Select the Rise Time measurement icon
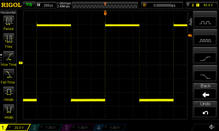 pyautogui.click(x=9, y=57)
